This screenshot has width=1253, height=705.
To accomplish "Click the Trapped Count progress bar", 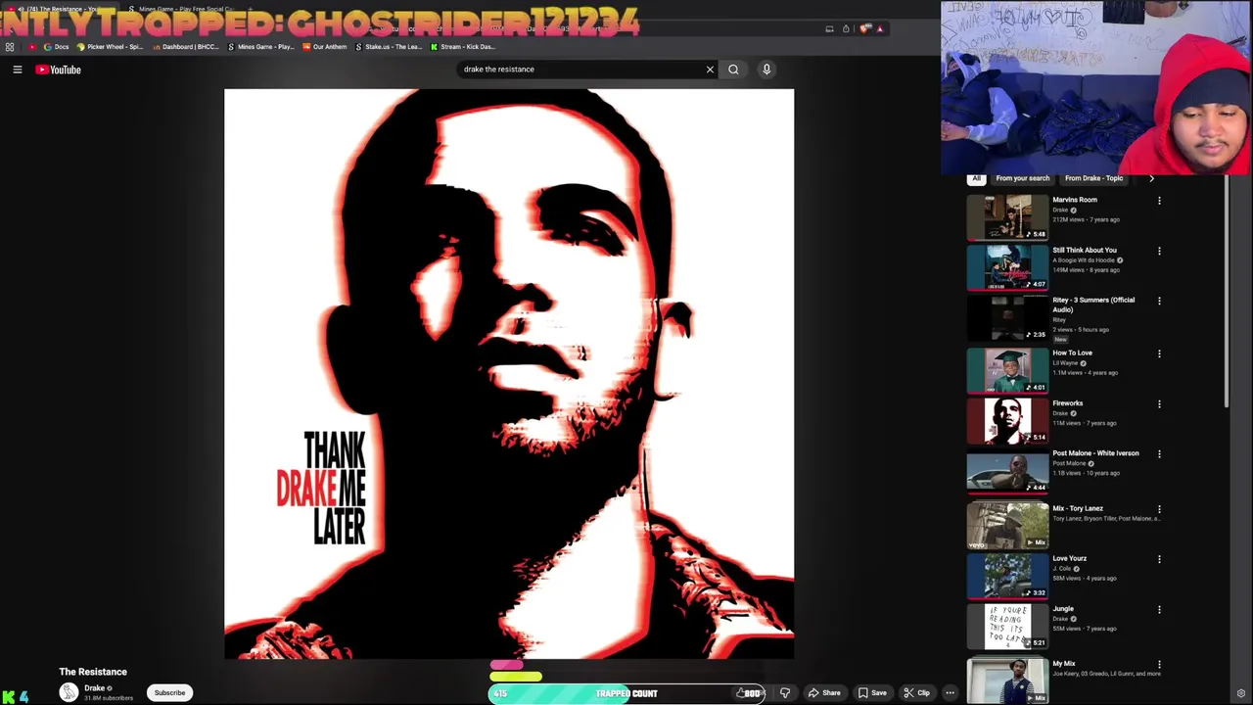I will coord(626,693).
